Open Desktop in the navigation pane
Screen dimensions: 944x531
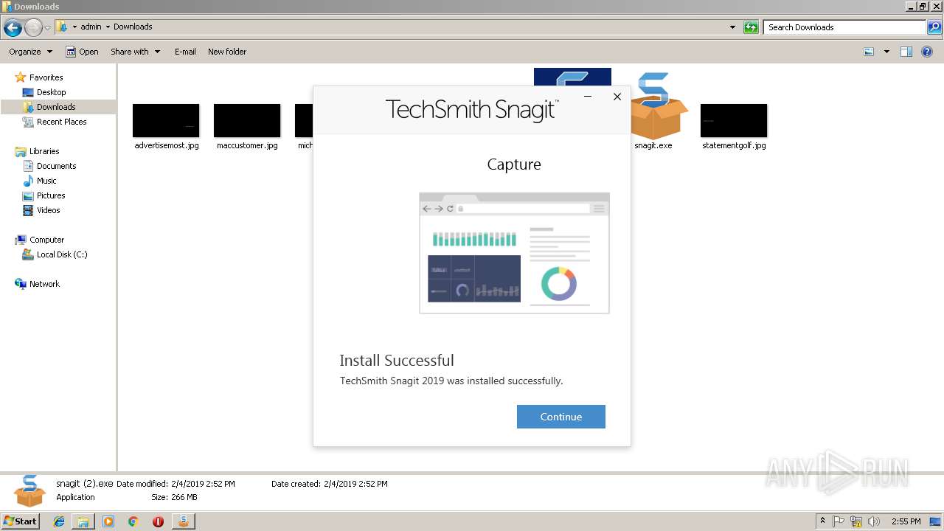51,92
